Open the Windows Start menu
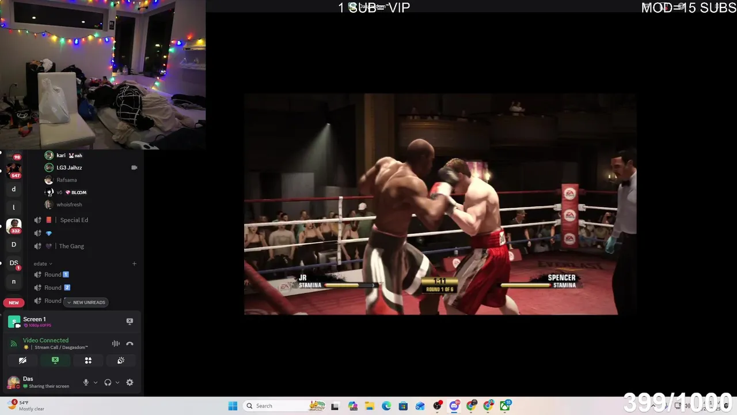Image resolution: width=737 pixels, height=415 pixels. (233, 406)
